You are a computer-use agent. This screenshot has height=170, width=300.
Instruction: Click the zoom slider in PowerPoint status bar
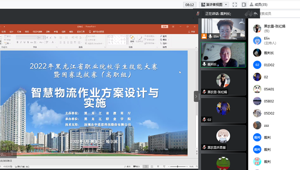pos(178,167)
